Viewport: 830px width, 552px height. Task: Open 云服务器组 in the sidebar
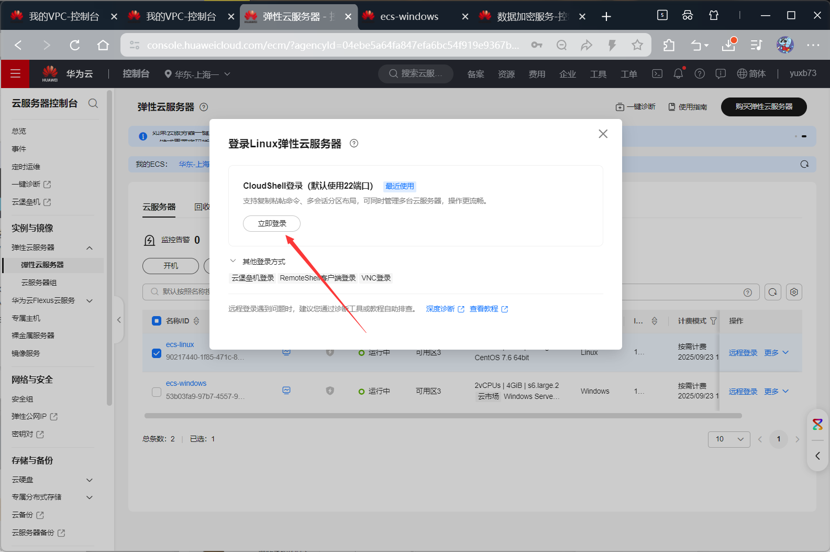(x=39, y=283)
